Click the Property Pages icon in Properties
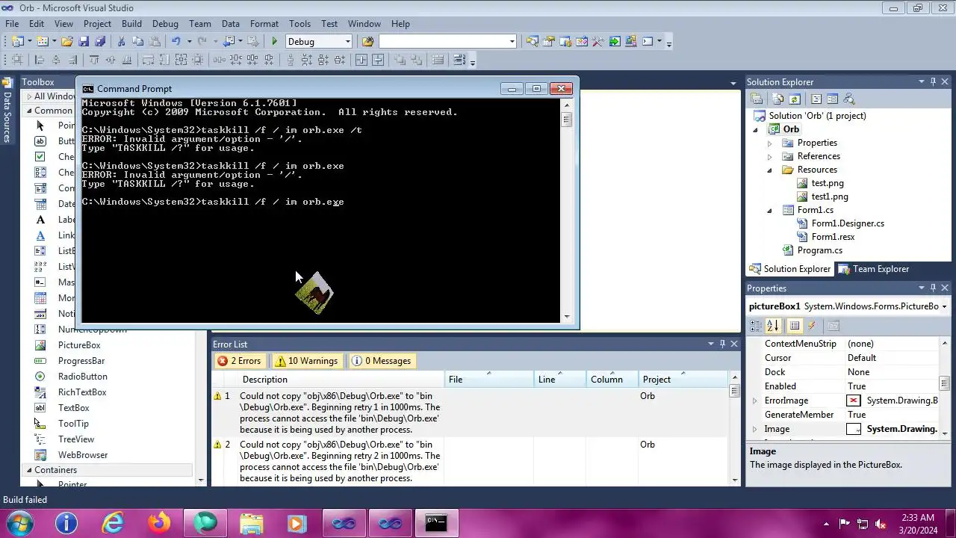 pyautogui.click(x=834, y=326)
